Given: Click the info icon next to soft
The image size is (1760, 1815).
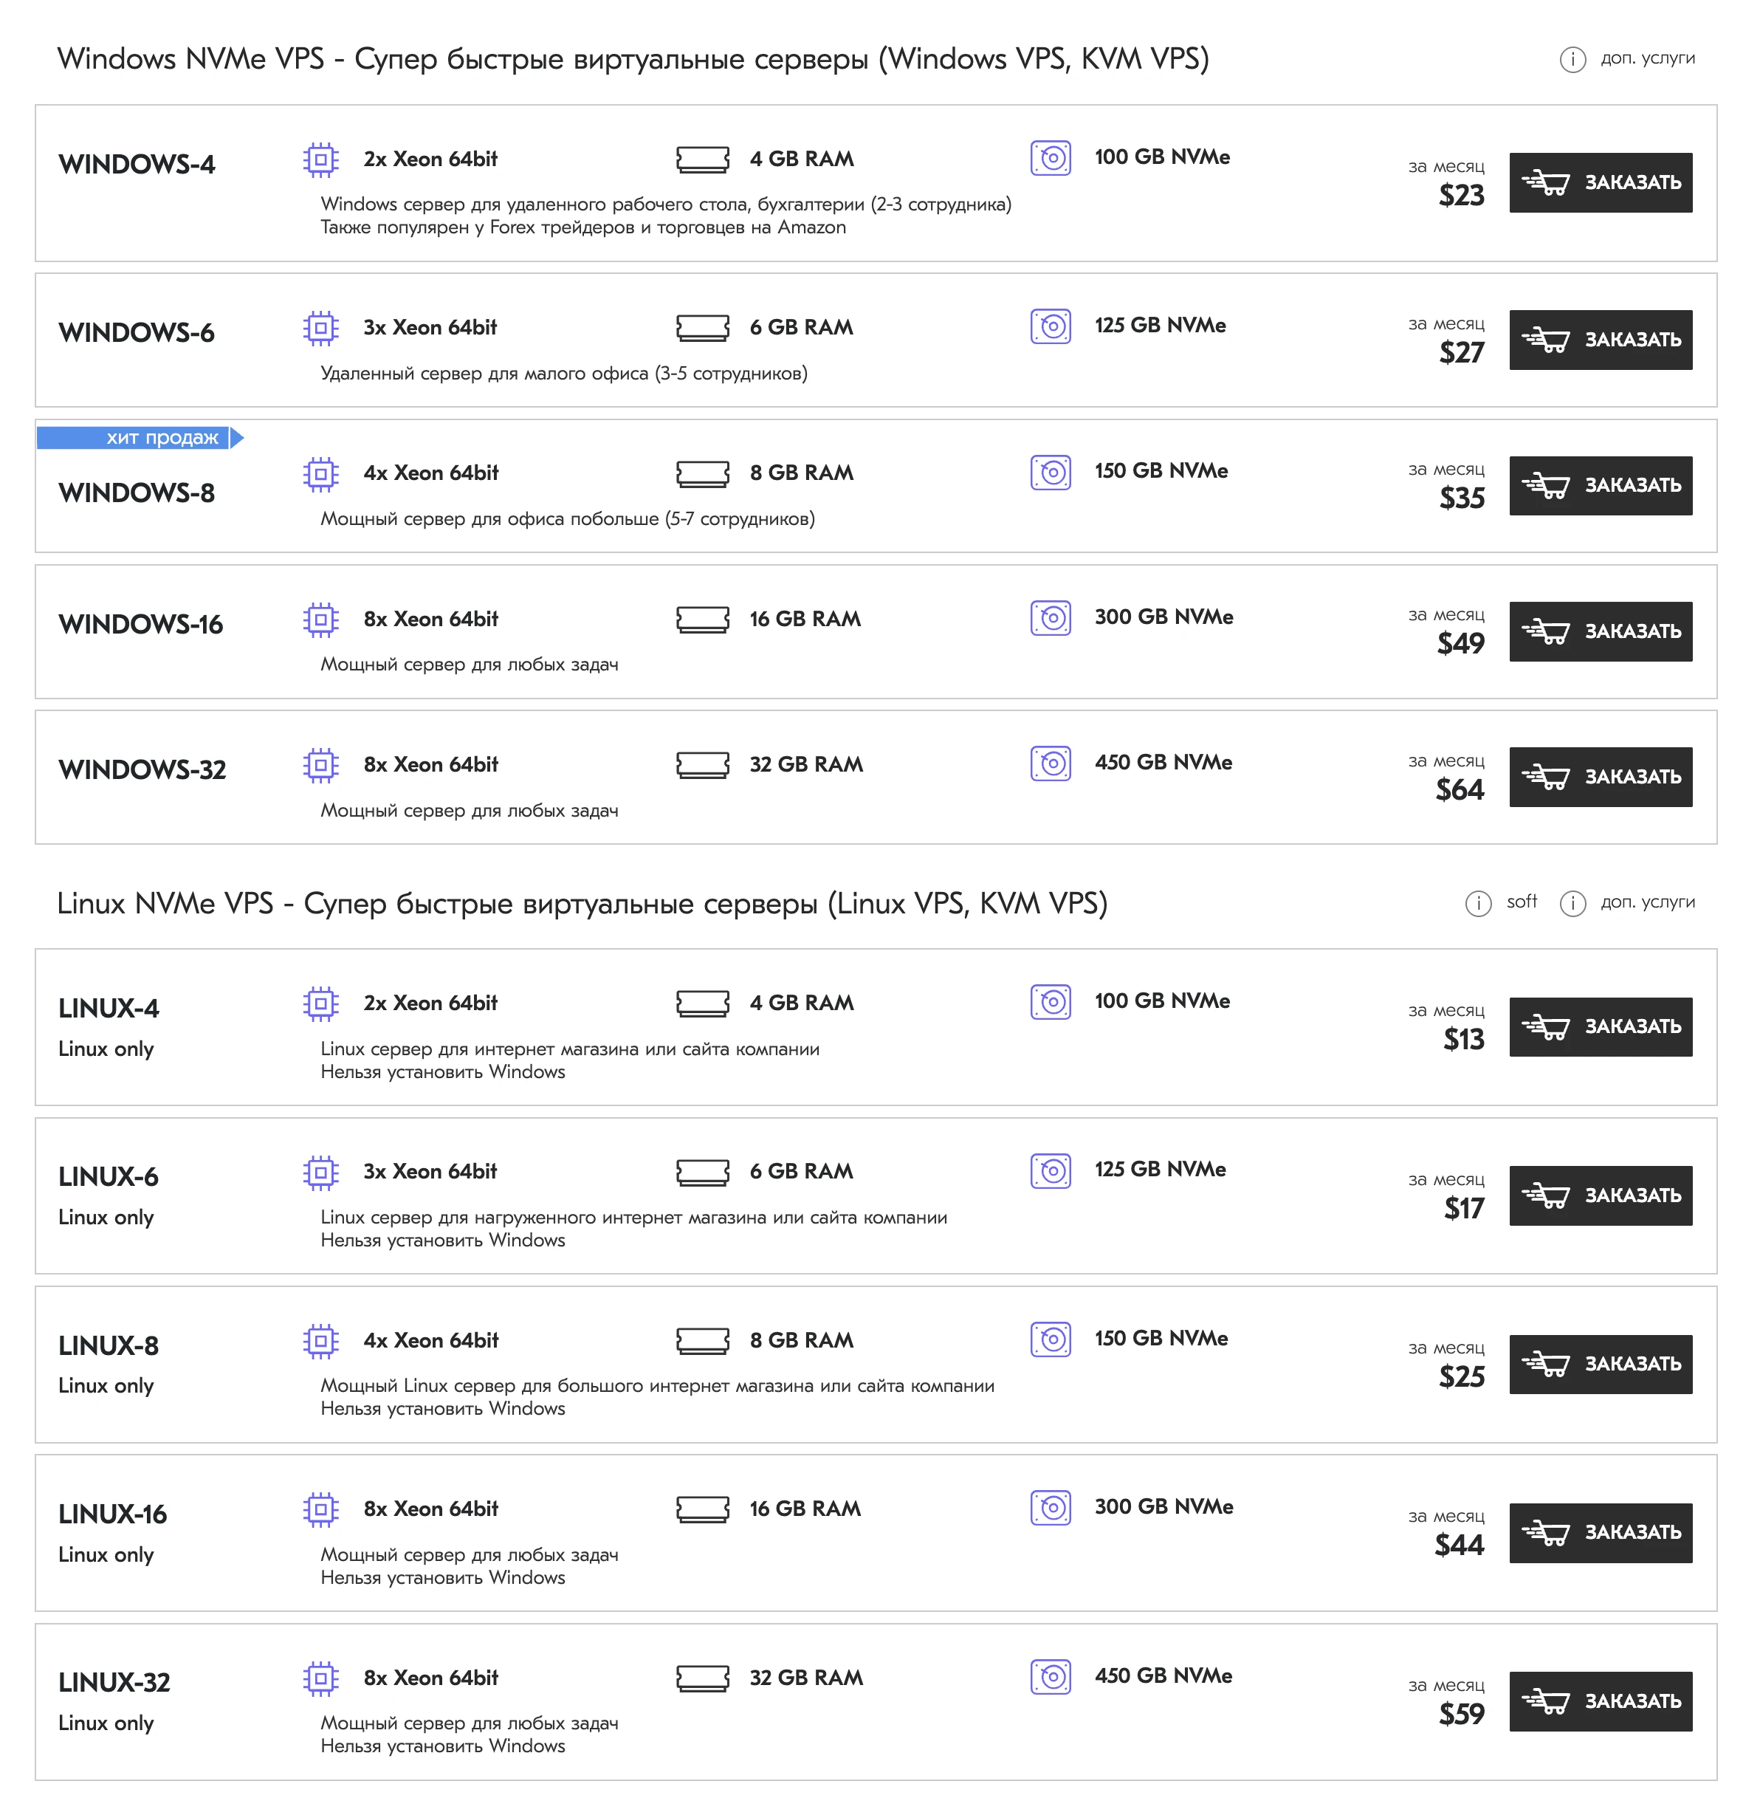Looking at the screenshot, I should 1478,903.
